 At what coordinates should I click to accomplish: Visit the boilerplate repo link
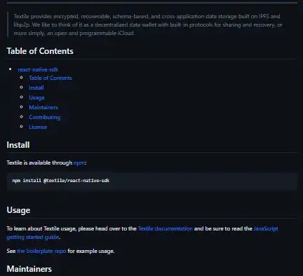point(41,251)
